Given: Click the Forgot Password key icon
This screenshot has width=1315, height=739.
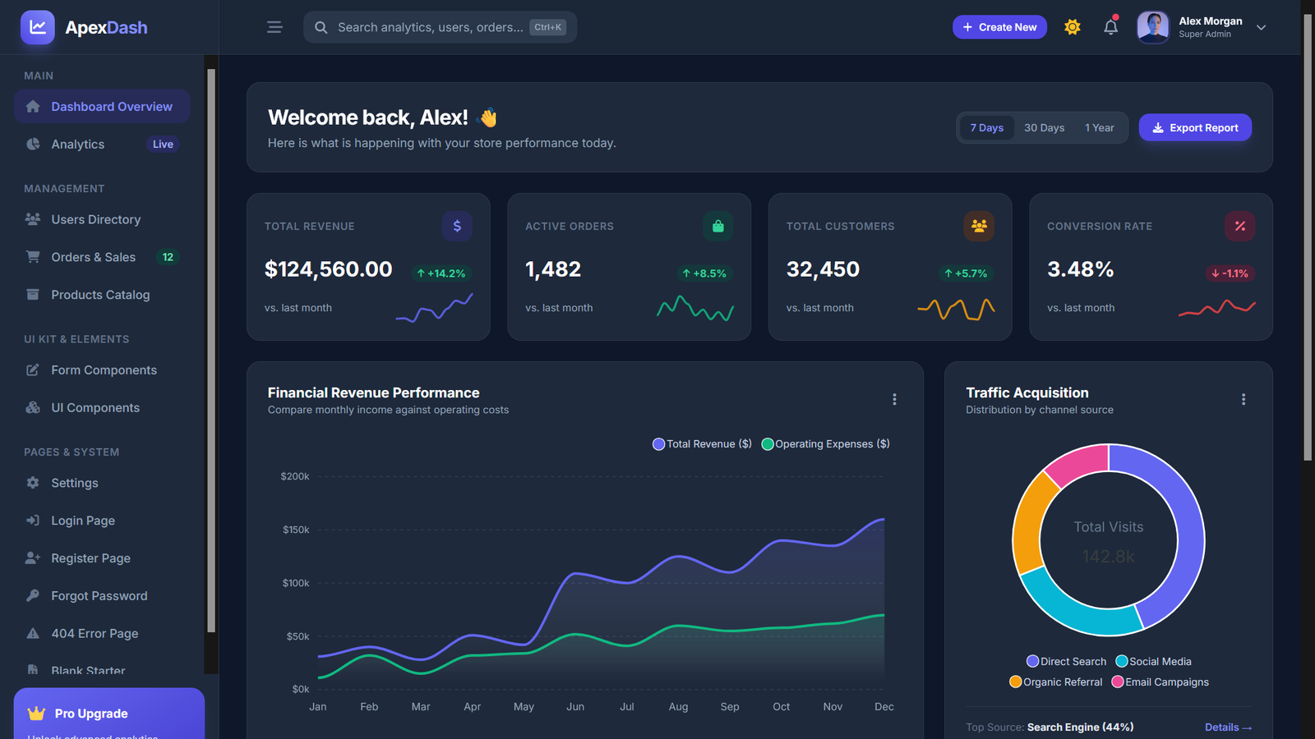Looking at the screenshot, I should pos(33,595).
